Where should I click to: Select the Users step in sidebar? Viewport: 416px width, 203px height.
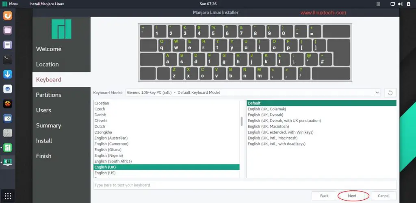pos(43,110)
